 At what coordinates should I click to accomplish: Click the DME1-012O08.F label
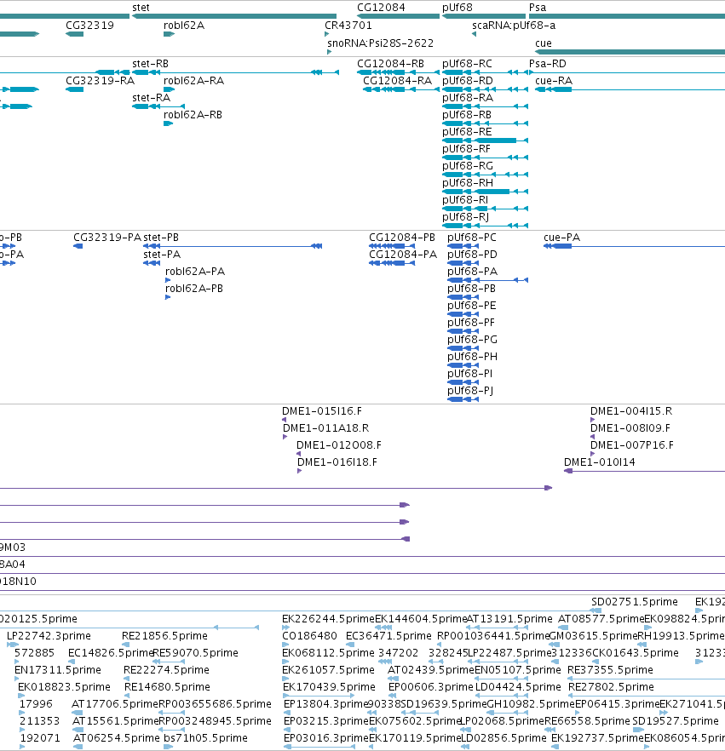339,445
